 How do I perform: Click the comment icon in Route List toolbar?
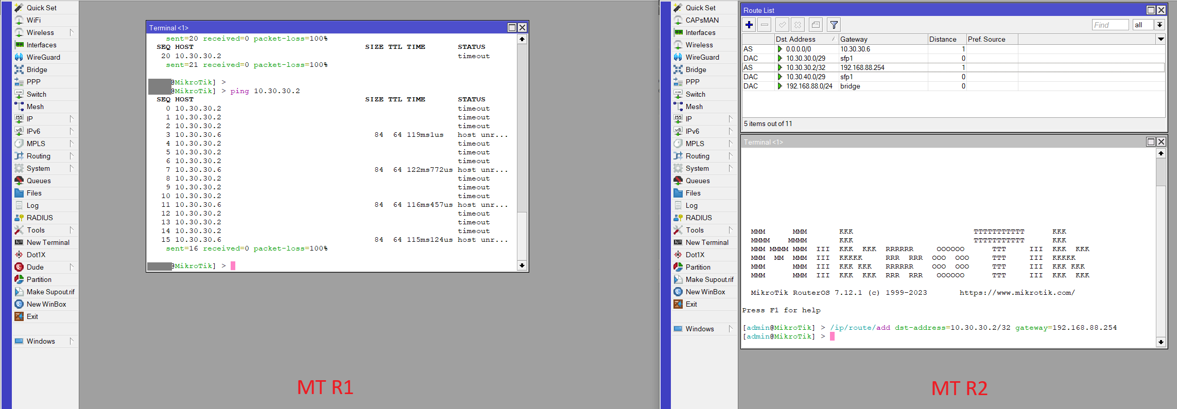tap(816, 25)
